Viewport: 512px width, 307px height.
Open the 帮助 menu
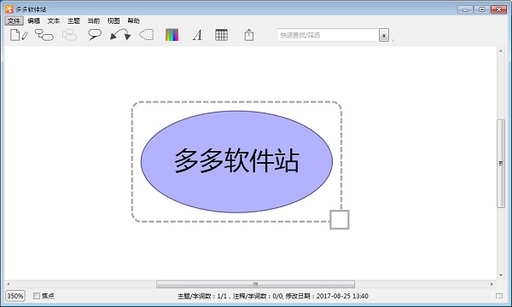point(134,20)
